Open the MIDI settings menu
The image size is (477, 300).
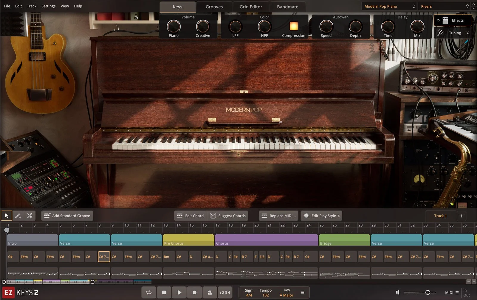coord(452,293)
